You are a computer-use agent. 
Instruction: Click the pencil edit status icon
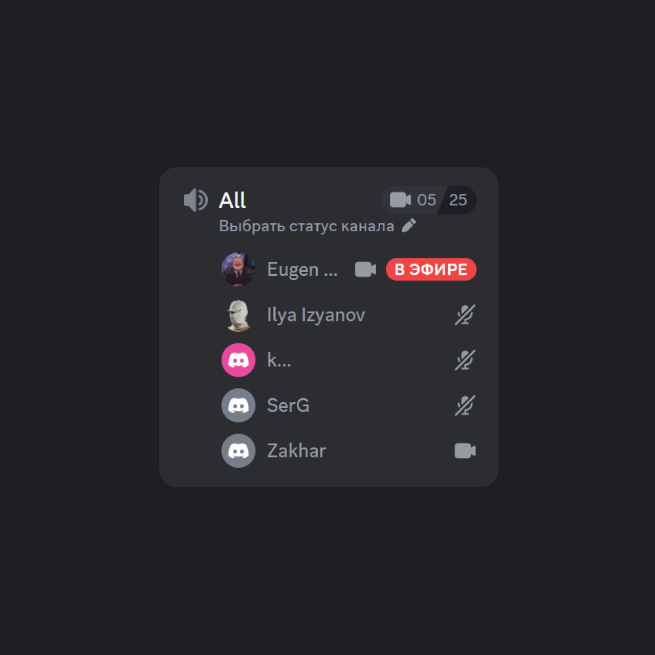click(409, 226)
